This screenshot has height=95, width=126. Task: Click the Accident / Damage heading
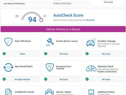tap(107, 41)
